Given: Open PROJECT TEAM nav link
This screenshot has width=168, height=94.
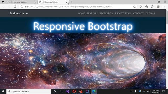Looking at the screenshot, I should (123, 13).
